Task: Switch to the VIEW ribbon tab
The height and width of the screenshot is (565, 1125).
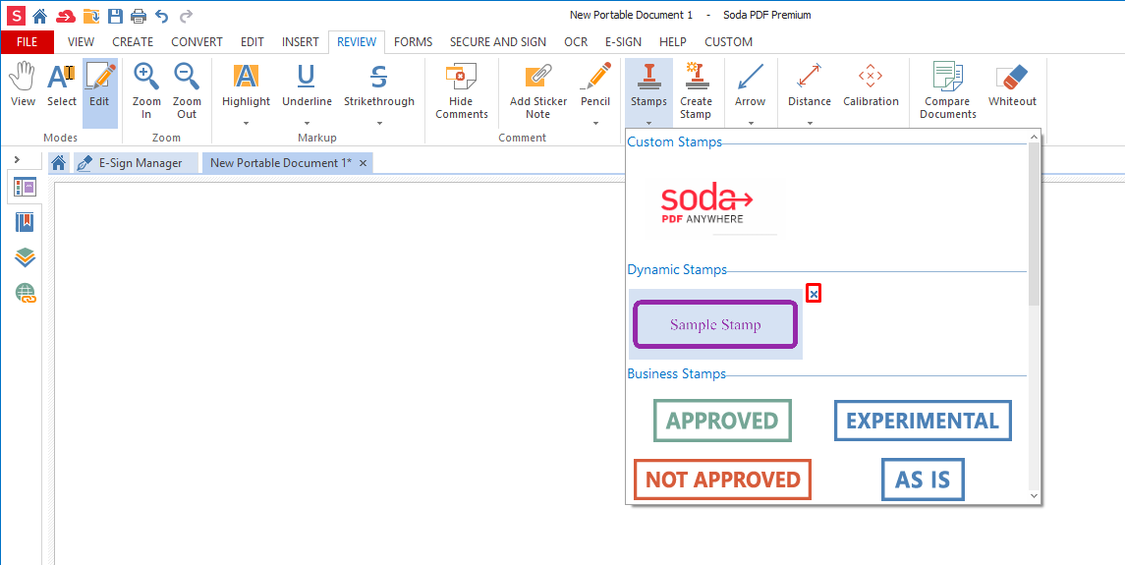Action: tap(81, 41)
